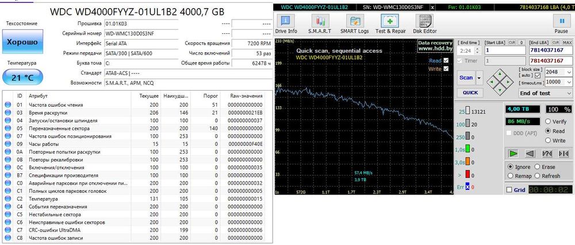This screenshot has width=575, height=245.
Task: Click the orange 3,0s block swatch
Action: click(x=467, y=162)
